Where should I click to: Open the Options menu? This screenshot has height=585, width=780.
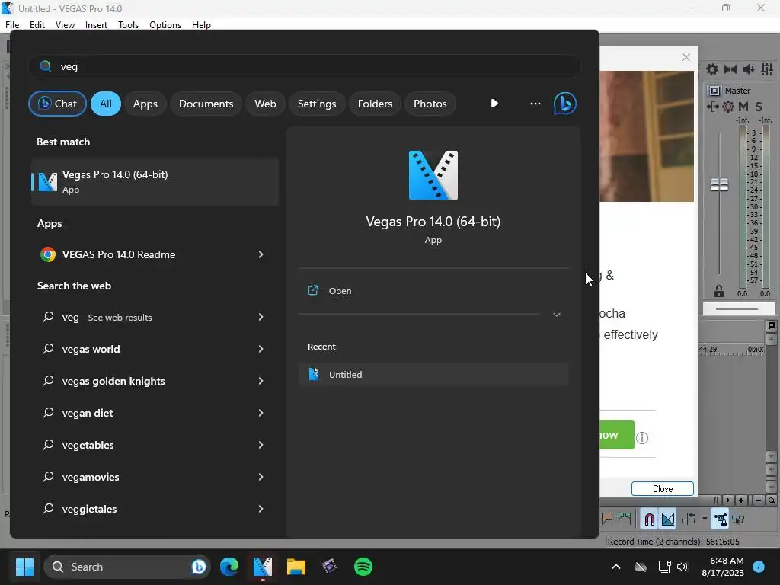click(x=165, y=25)
